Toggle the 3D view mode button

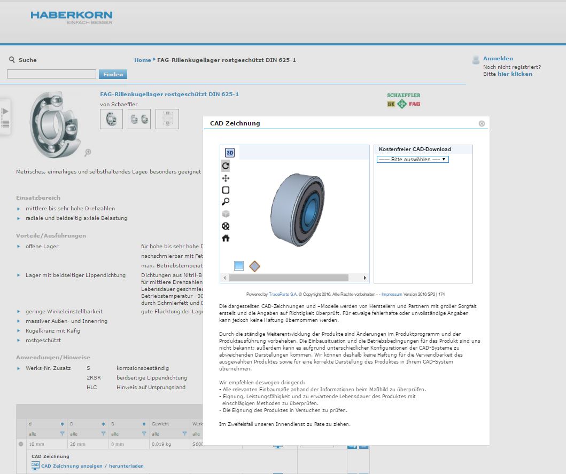tap(230, 153)
